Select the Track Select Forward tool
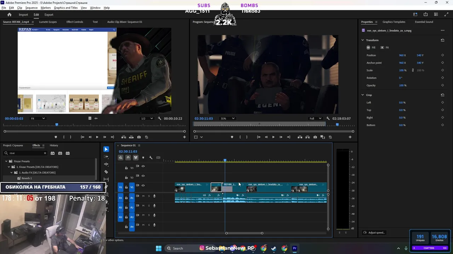The height and width of the screenshot is (254, 453). (x=106, y=157)
